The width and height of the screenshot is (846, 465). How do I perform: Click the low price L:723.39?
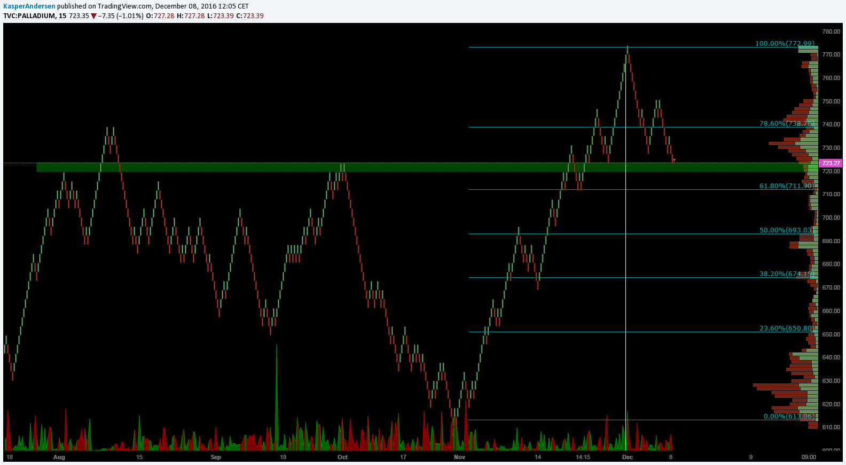[221, 16]
